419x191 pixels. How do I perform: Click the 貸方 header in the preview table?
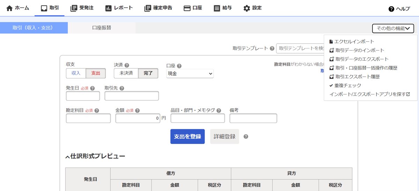coord(292,173)
